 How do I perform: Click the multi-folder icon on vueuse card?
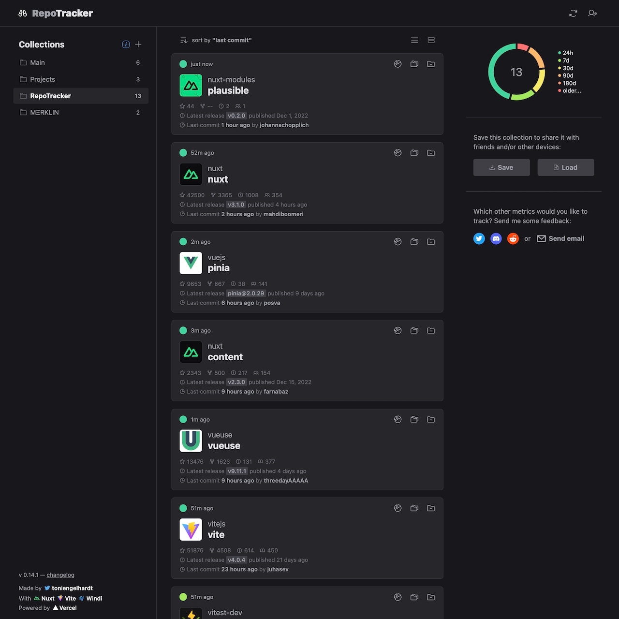[x=414, y=419]
